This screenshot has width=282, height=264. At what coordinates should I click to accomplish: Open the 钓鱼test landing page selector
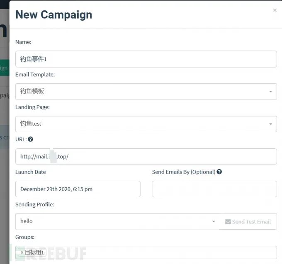point(146,124)
